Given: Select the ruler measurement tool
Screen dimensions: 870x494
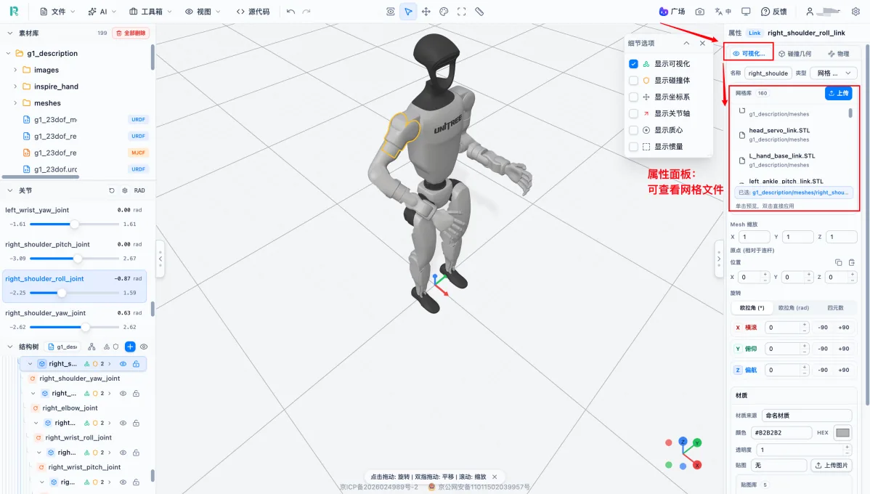Looking at the screenshot, I should pos(479,12).
